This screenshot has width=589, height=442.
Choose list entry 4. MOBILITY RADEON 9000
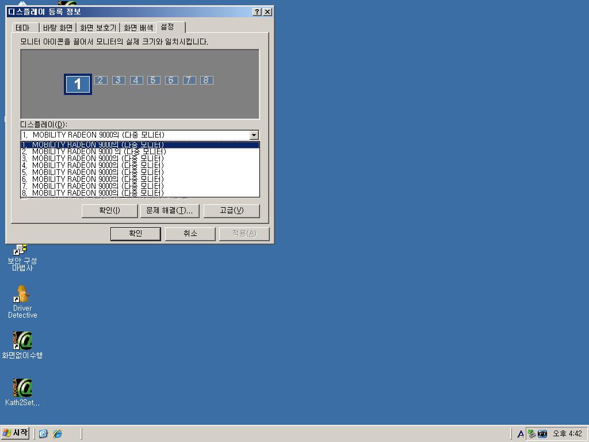click(140, 165)
